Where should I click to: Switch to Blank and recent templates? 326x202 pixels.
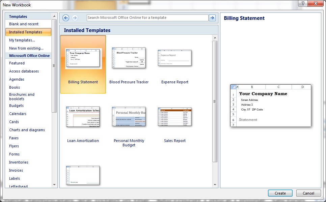[24, 24]
